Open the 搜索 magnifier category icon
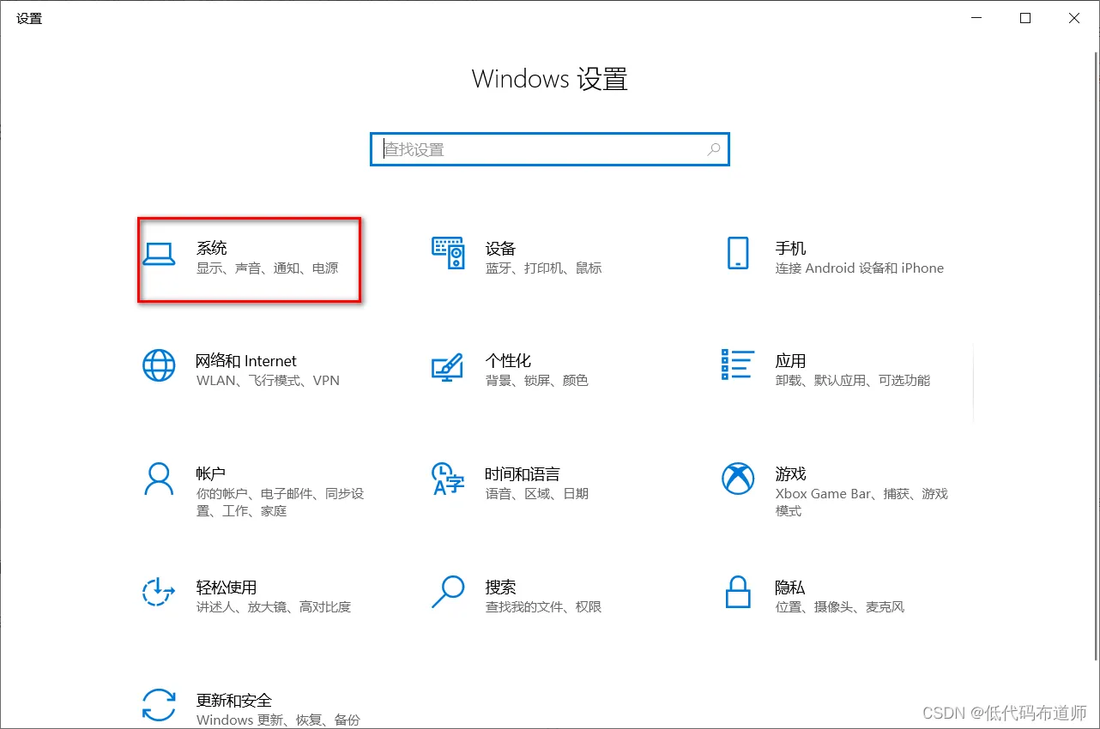The width and height of the screenshot is (1100, 729). (x=448, y=592)
